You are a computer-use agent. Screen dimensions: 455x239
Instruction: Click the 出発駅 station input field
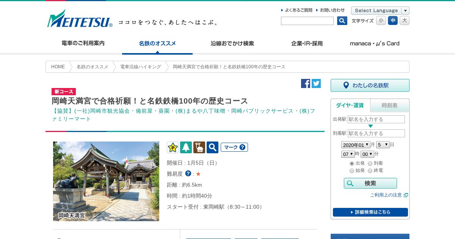pyautogui.click(x=376, y=119)
